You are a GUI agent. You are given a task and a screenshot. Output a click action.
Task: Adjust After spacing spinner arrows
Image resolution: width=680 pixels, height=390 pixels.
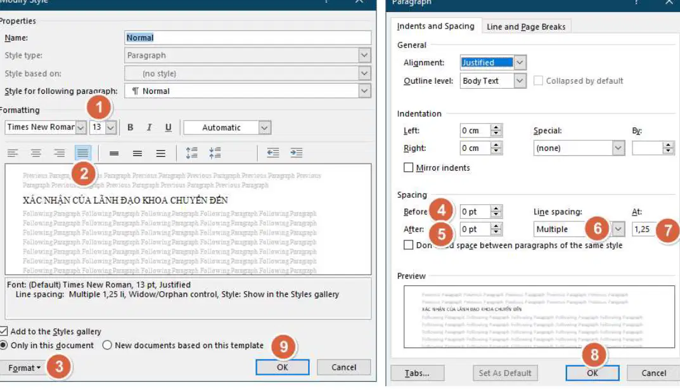[496, 229]
